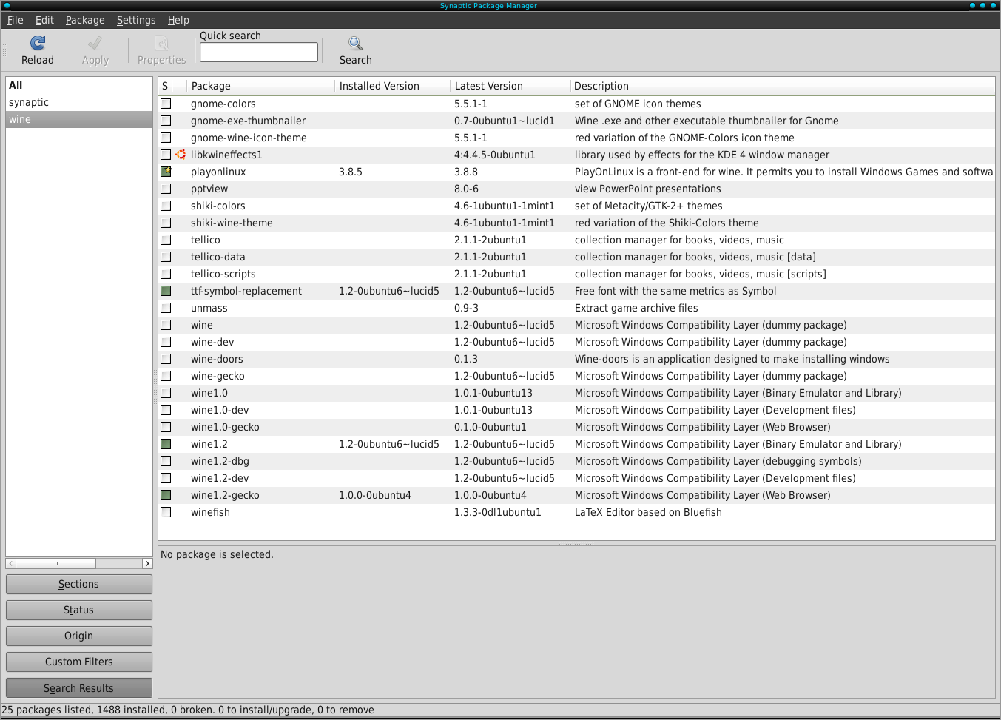The width and height of the screenshot is (1001, 720).
Task: Open Properties from the toolbar icon
Action: click(161, 44)
